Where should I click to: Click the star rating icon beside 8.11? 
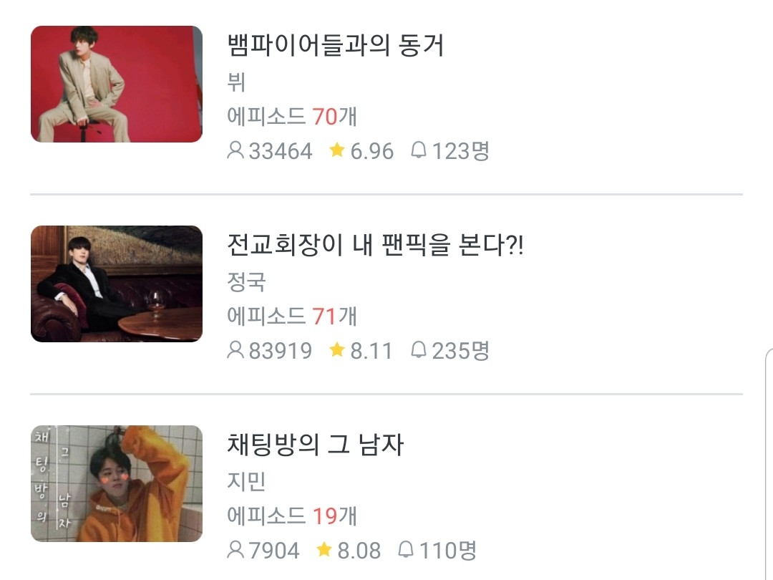pos(336,349)
